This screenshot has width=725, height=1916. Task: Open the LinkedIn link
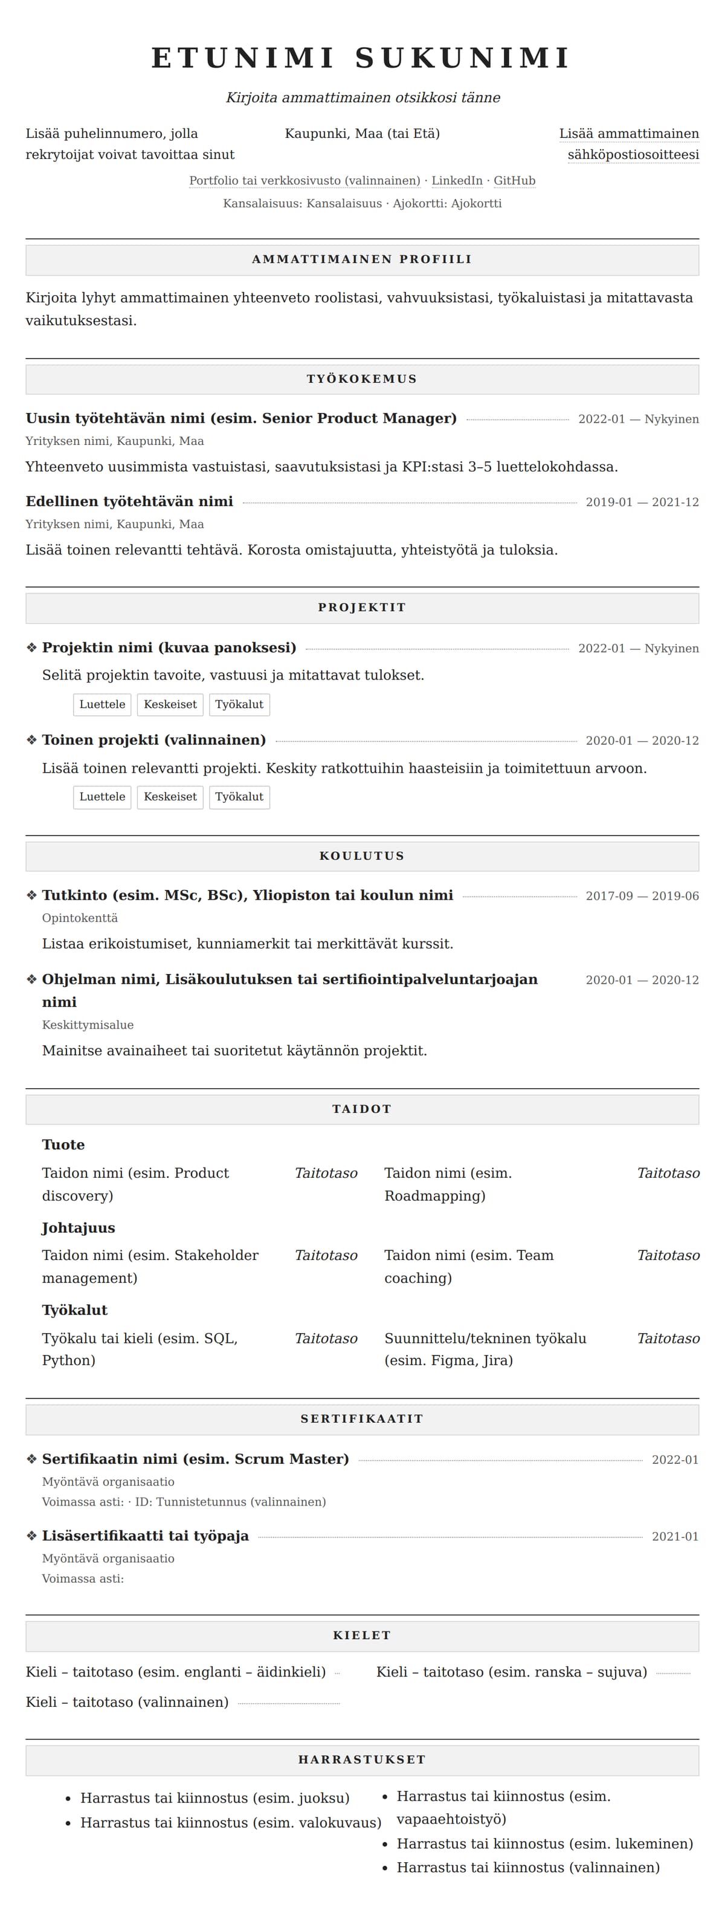point(457,181)
